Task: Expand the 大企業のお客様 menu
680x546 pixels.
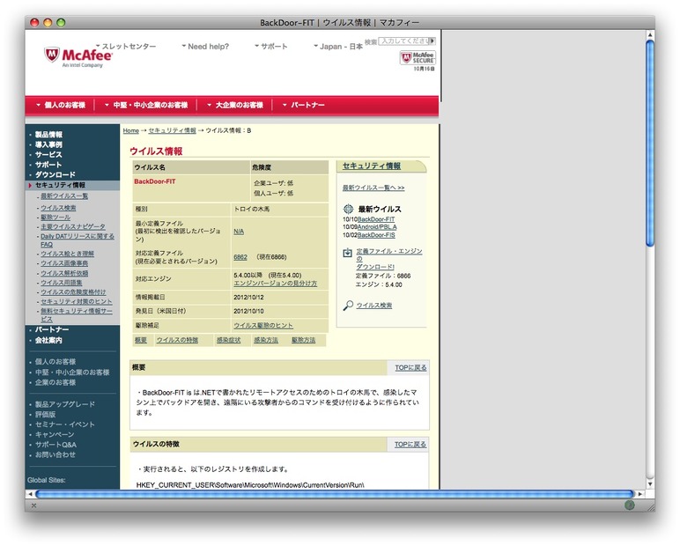Action: (x=235, y=105)
